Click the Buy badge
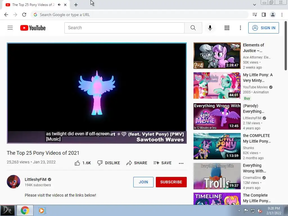This screenshot has width=288, height=216. click(x=247, y=98)
